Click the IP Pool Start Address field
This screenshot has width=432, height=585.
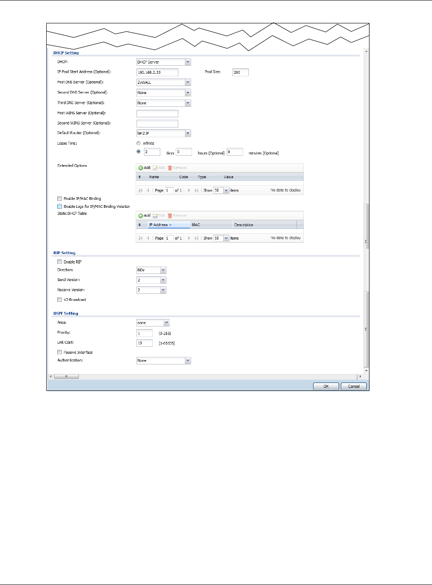(157, 72)
